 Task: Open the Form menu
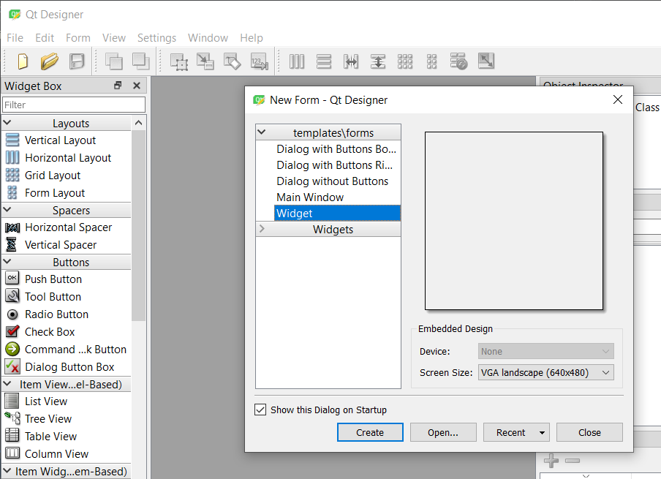pos(78,37)
